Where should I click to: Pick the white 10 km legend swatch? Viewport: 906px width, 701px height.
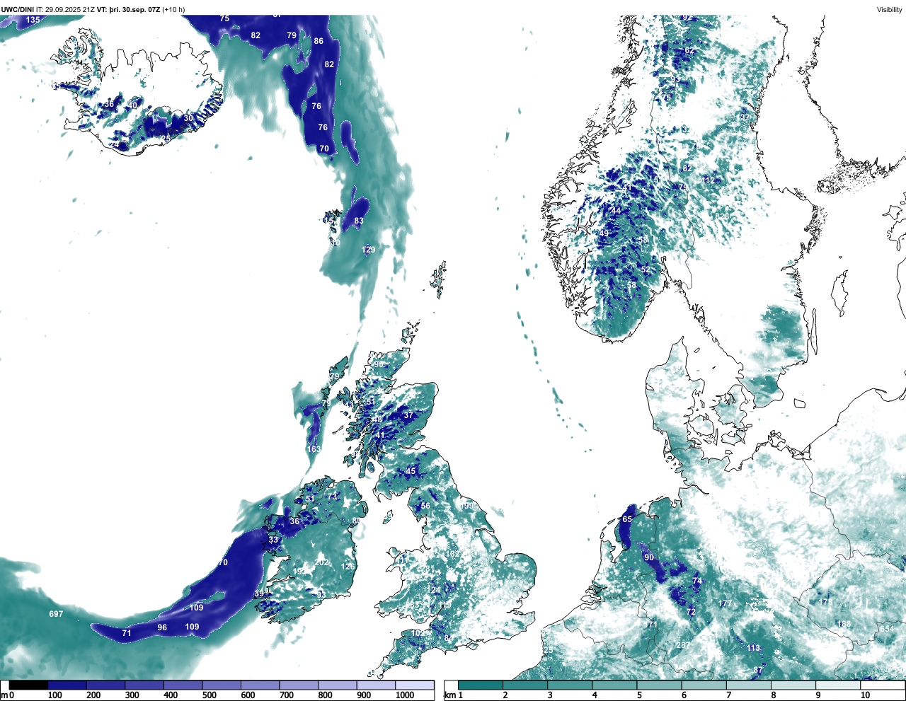[884, 685]
